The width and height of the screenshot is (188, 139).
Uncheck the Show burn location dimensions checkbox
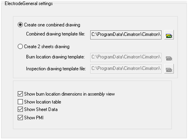[x=20, y=94]
